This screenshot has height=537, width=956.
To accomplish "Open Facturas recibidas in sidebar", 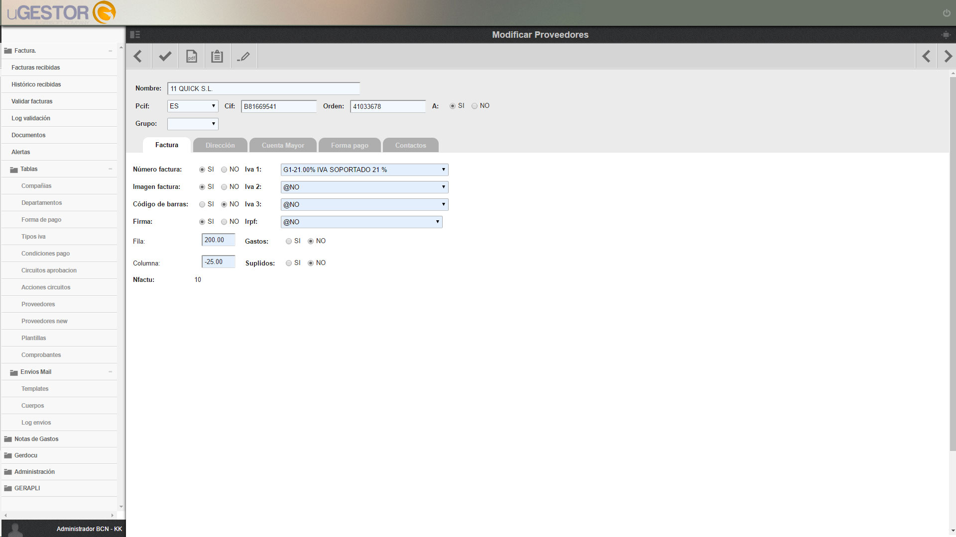I will pos(59,68).
